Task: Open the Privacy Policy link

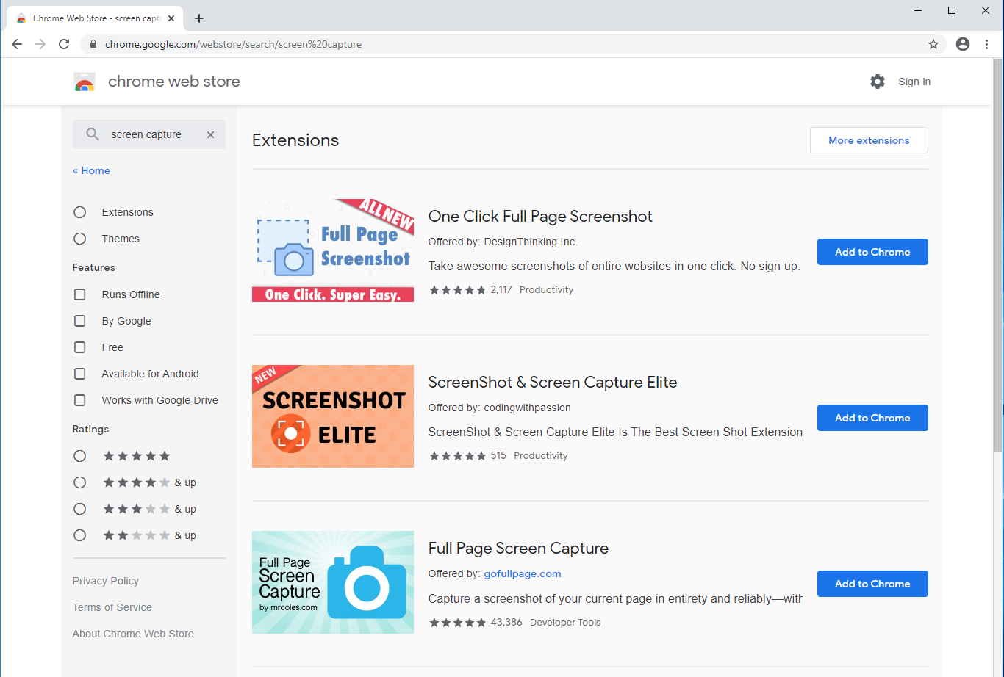Action: click(105, 581)
